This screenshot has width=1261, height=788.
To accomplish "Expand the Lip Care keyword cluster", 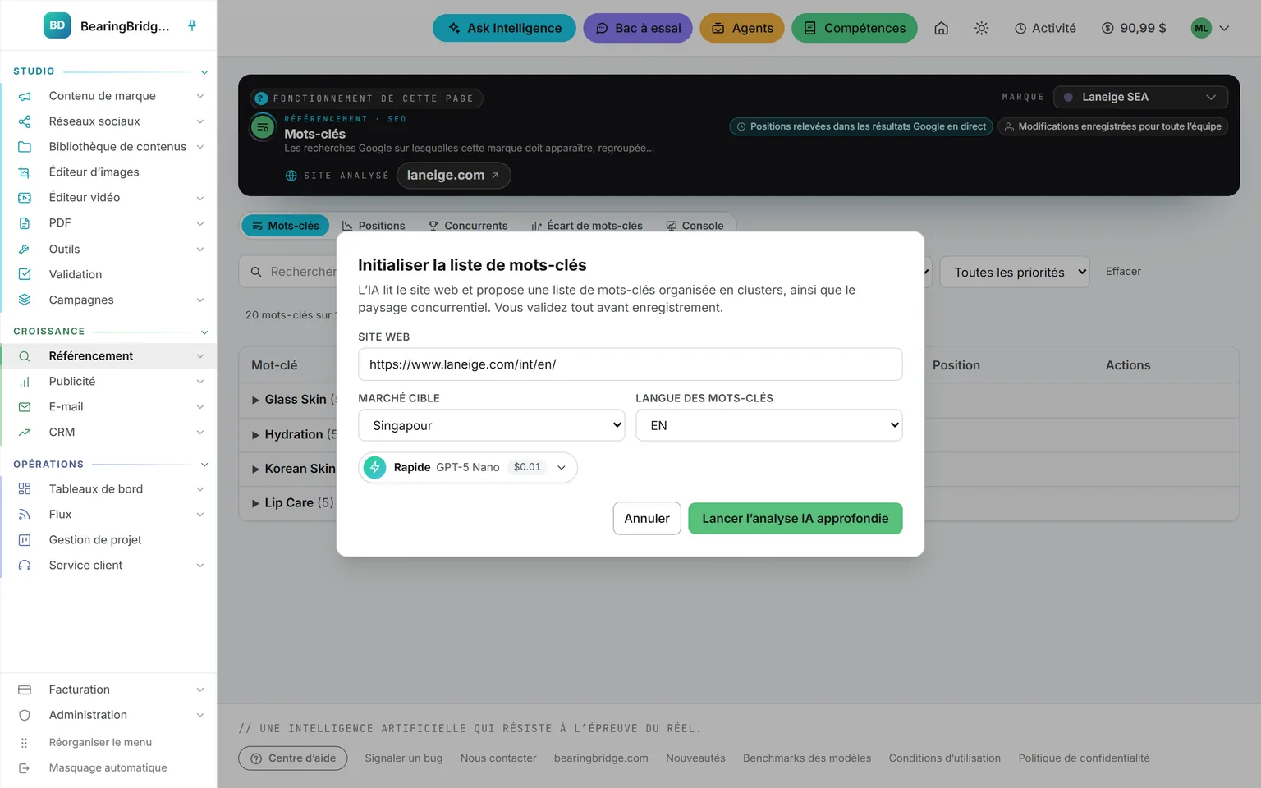I will point(255,503).
